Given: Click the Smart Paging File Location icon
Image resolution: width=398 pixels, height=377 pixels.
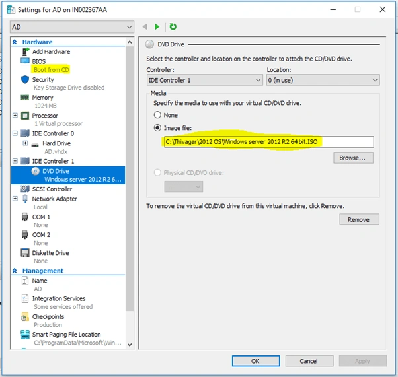Looking at the screenshot, I should (25, 335).
